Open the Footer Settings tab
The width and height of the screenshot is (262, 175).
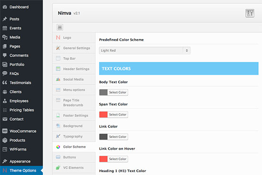[x=74, y=116]
